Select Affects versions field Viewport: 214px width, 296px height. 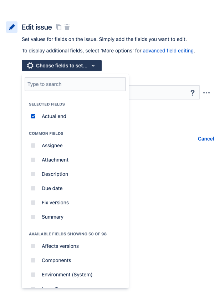[x=60, y=246]
